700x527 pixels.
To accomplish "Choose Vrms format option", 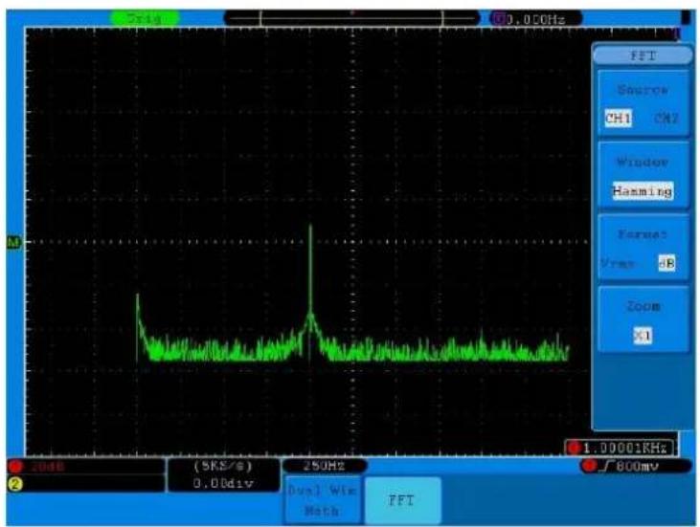I will pos(618,263).
